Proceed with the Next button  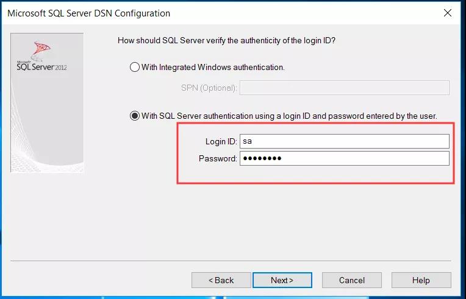[282, 280]
